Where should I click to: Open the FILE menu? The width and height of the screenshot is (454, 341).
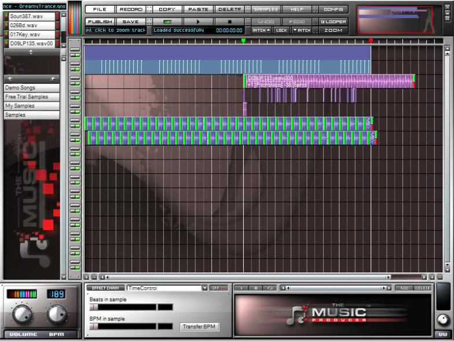(x=100, y=9)
